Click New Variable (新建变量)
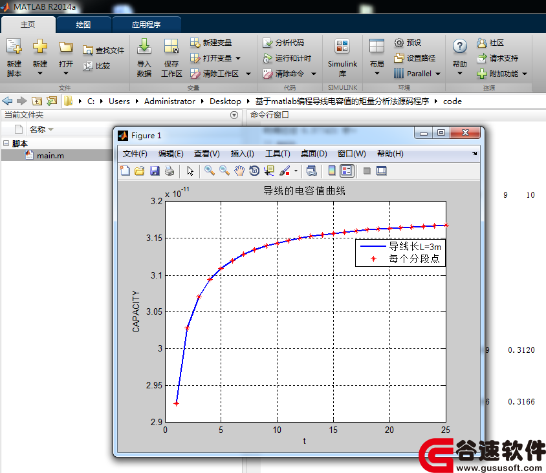 pyautogui.click(x=211, y=43)
